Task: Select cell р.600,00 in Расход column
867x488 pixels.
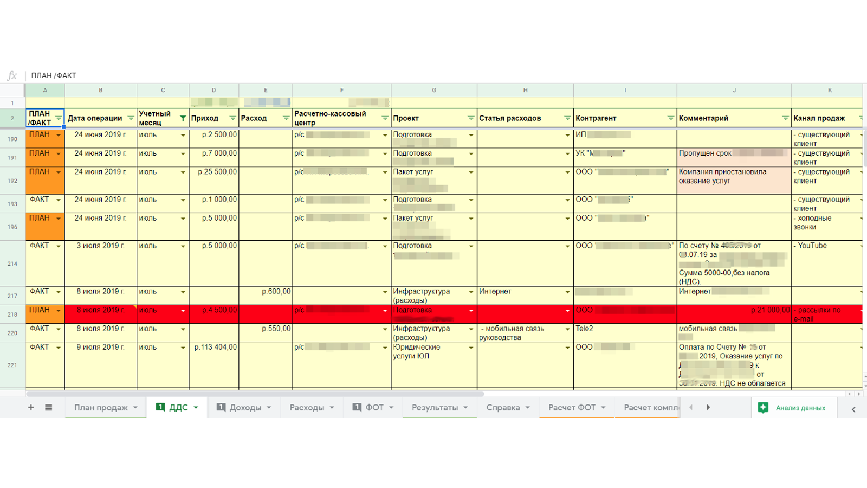Action: click(266, 296)
